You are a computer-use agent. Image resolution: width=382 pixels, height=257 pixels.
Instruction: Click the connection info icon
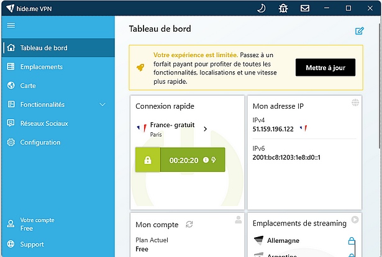[206, 160]
